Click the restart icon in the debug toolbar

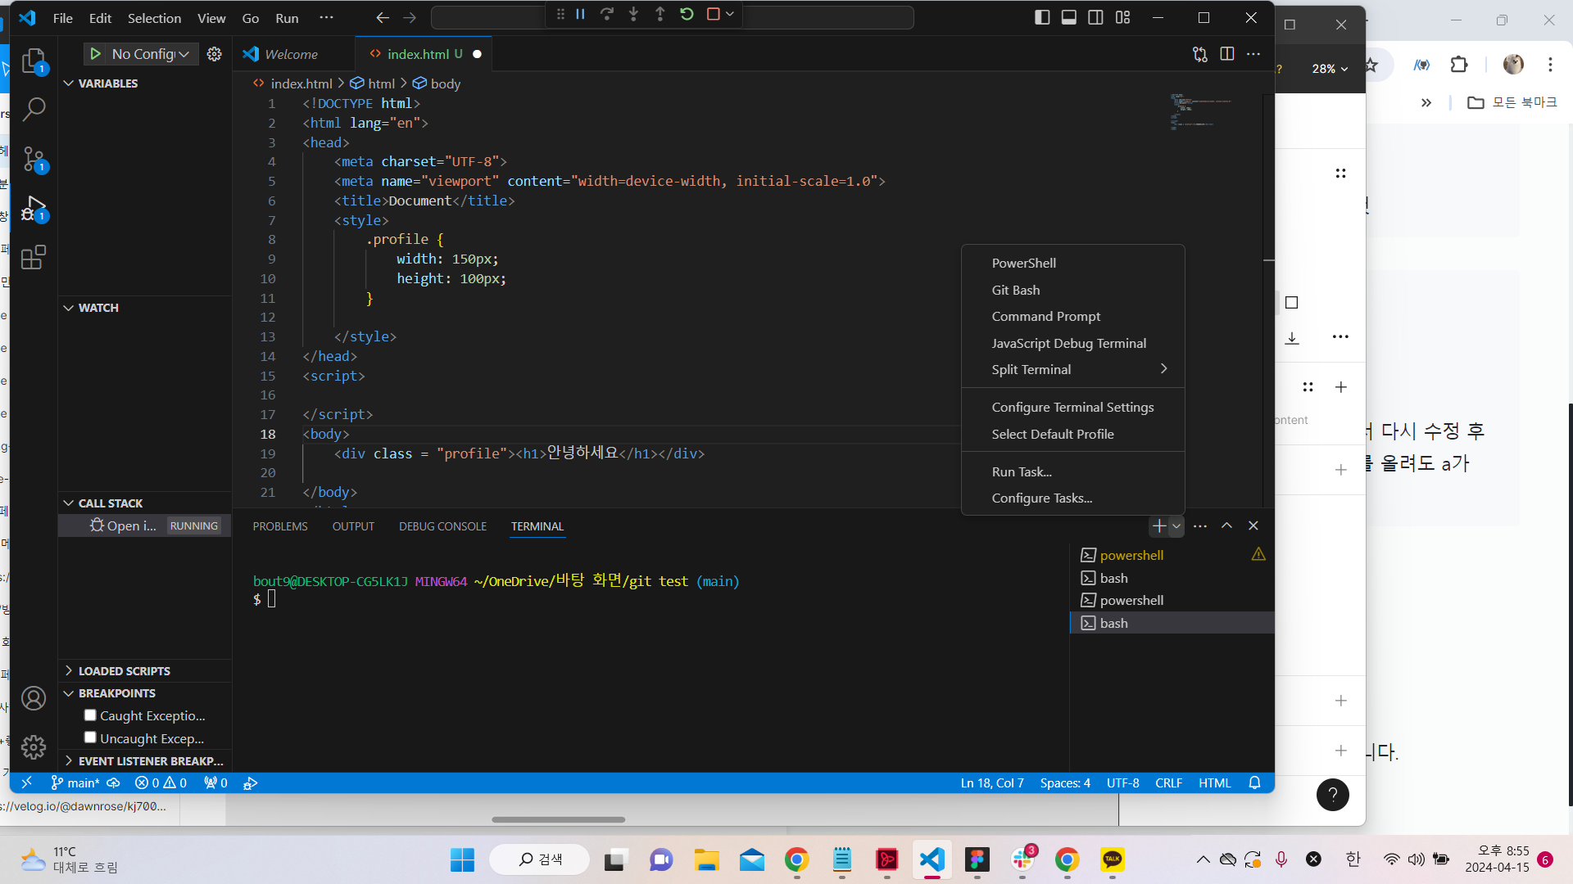[687, 14]
